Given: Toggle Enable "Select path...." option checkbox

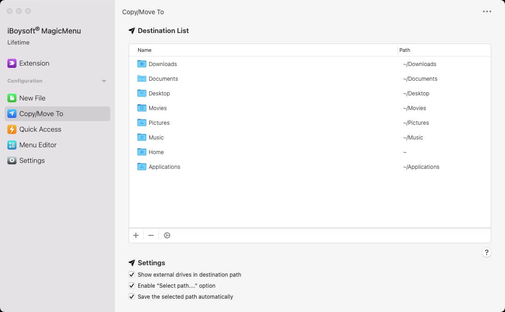Looking at the screenshot, I should coord(132,285).
